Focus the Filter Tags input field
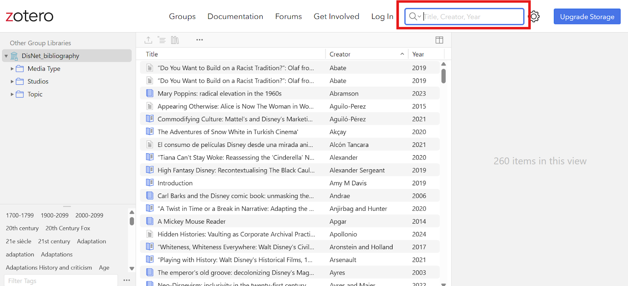The width and height of the screenshot is (628, 286). [61, 281]
